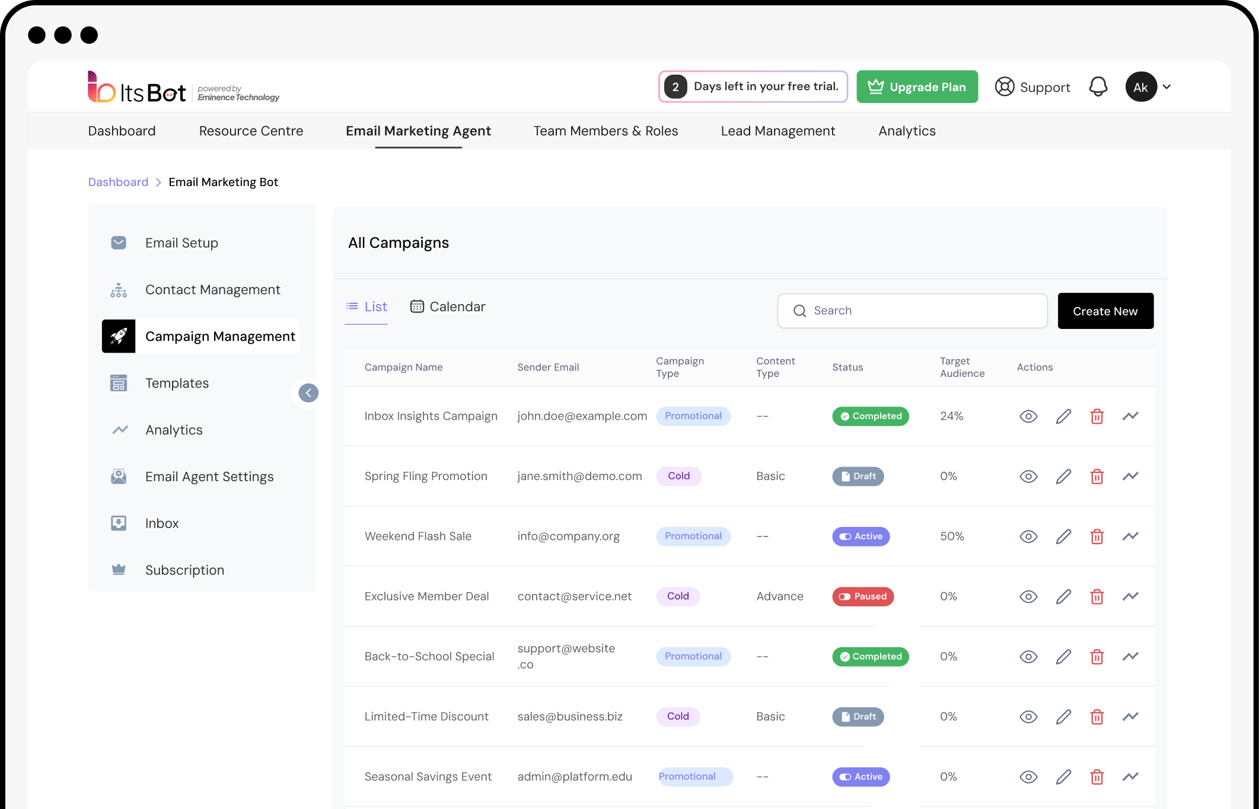1259x809 pixels.
Task: Delete the Exclusive Member Deal campaign
Action: 1097,596
